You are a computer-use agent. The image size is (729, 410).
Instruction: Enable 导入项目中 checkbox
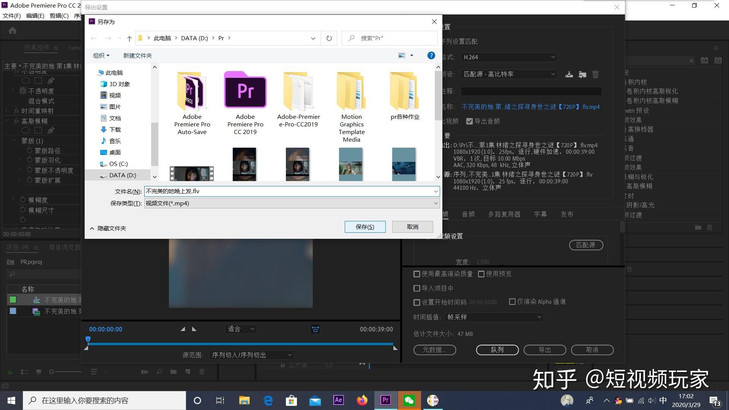click(417, 289)
